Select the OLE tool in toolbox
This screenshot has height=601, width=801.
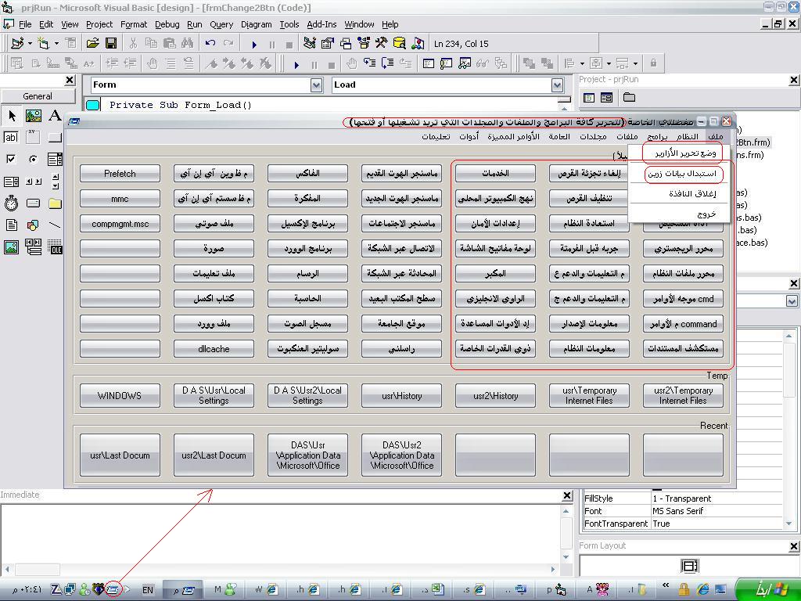pyautogui.click(x=55, y=247)
